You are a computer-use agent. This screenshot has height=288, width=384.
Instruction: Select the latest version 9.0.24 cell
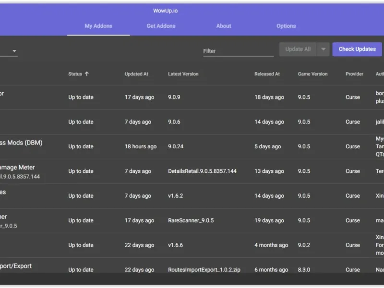tap(176, 146)
